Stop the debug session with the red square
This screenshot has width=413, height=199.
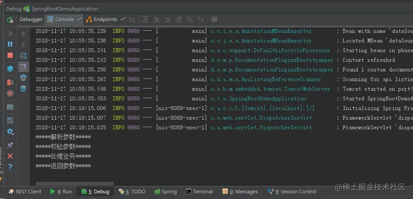pos(10,55)
